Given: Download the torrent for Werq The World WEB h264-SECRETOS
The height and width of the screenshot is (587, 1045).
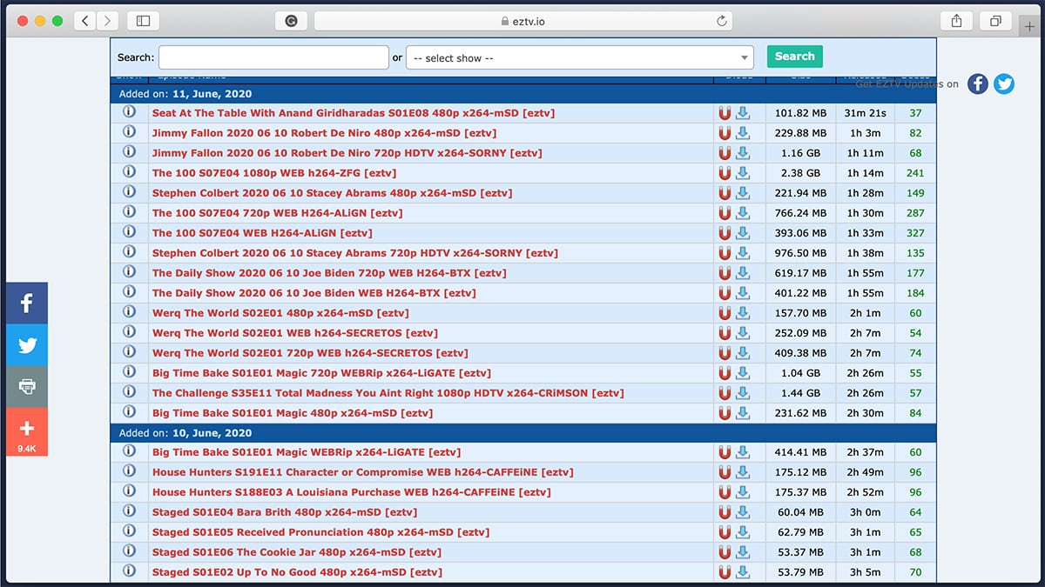Looking at the screenshot, I should [x=742, y=333].
